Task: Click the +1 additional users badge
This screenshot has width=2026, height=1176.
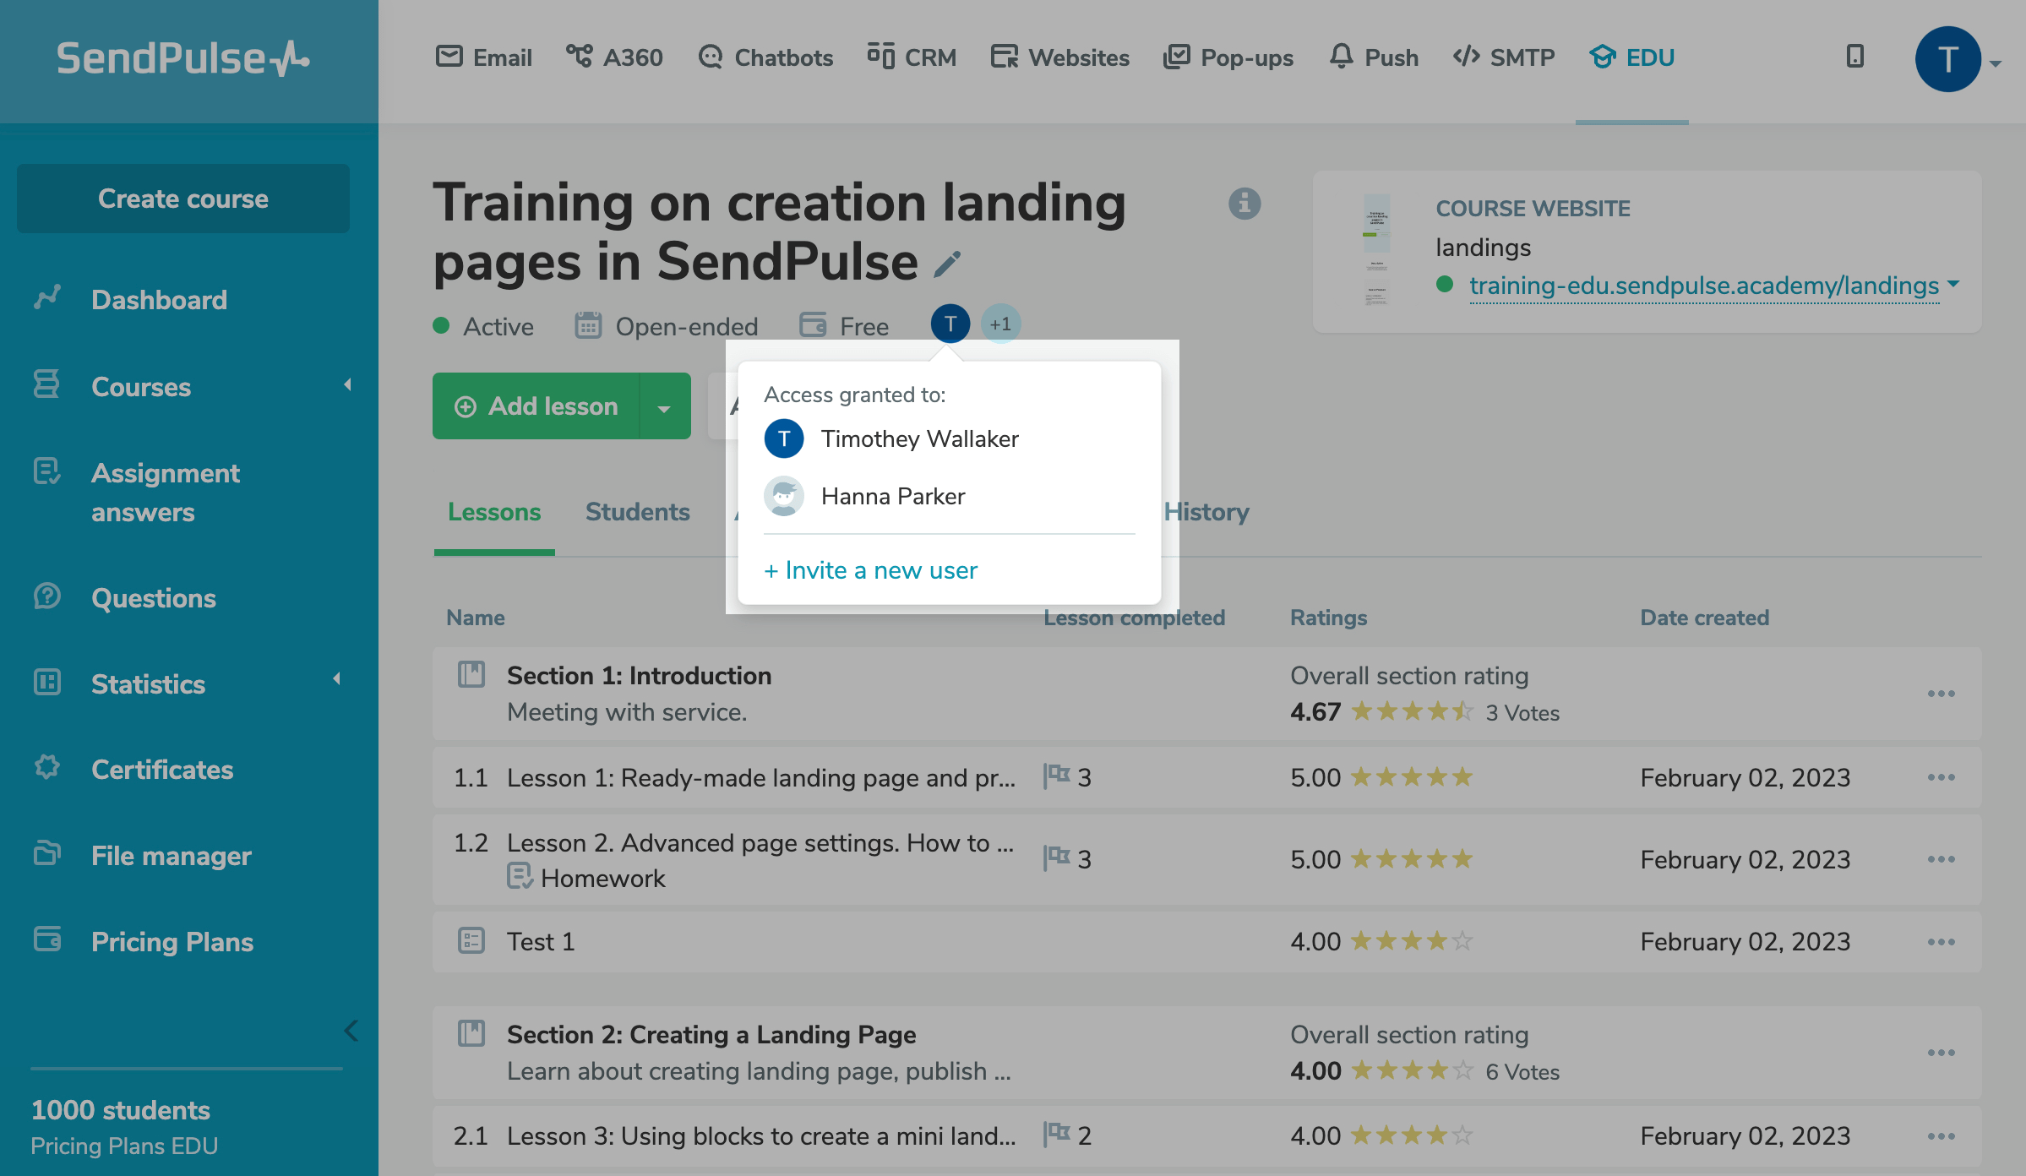Action: [x=1000, y=324]
